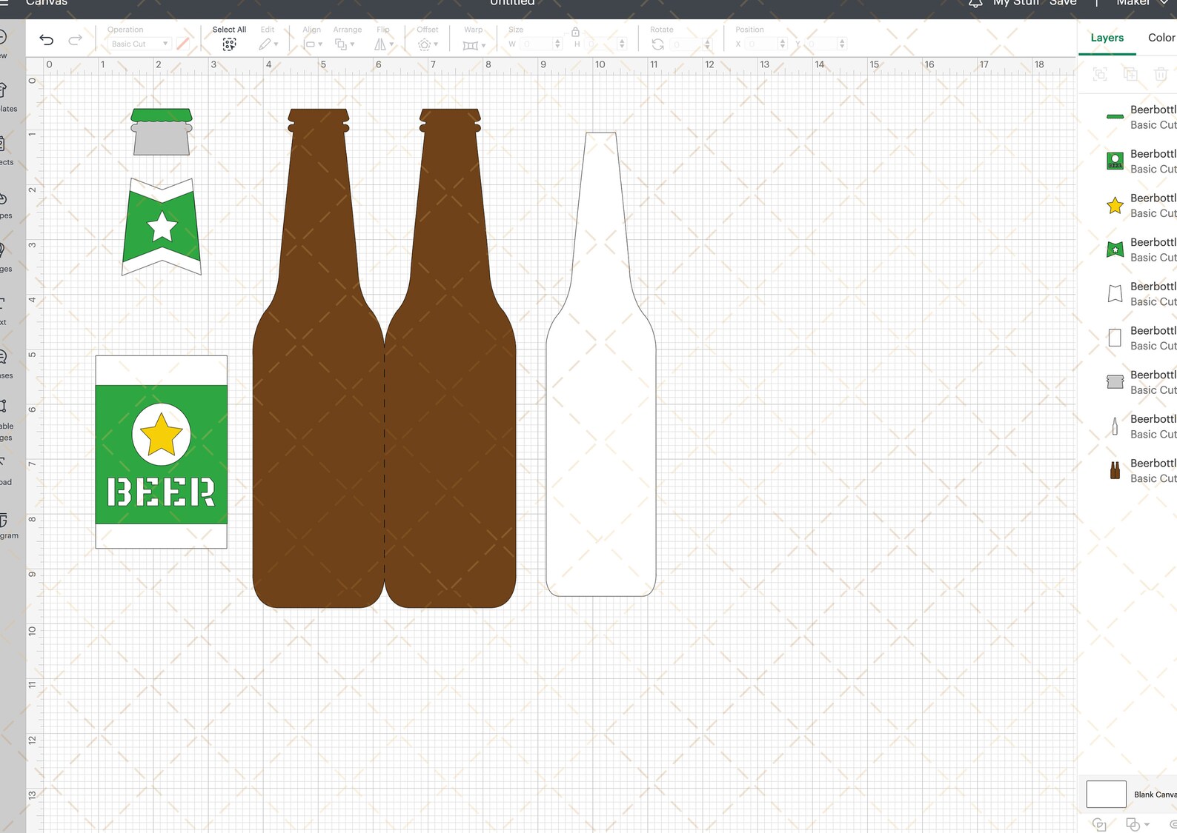Open the Edit pencil dropdown
This screenshot has width=1177, height=833.
(x=268, y=44)
